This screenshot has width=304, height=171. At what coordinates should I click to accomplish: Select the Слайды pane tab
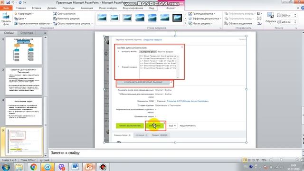9,33
